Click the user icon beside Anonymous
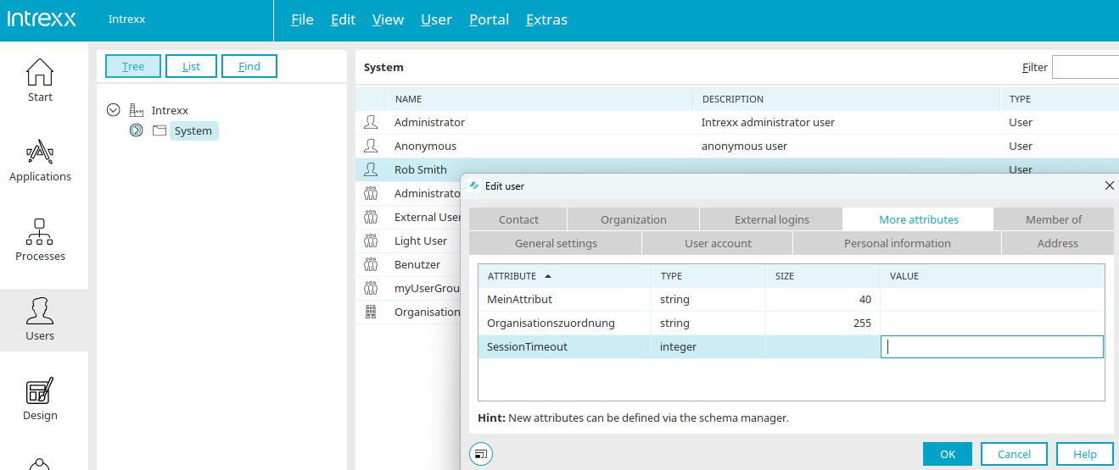The image size is (1119, 470). click(x=371, y=146)
